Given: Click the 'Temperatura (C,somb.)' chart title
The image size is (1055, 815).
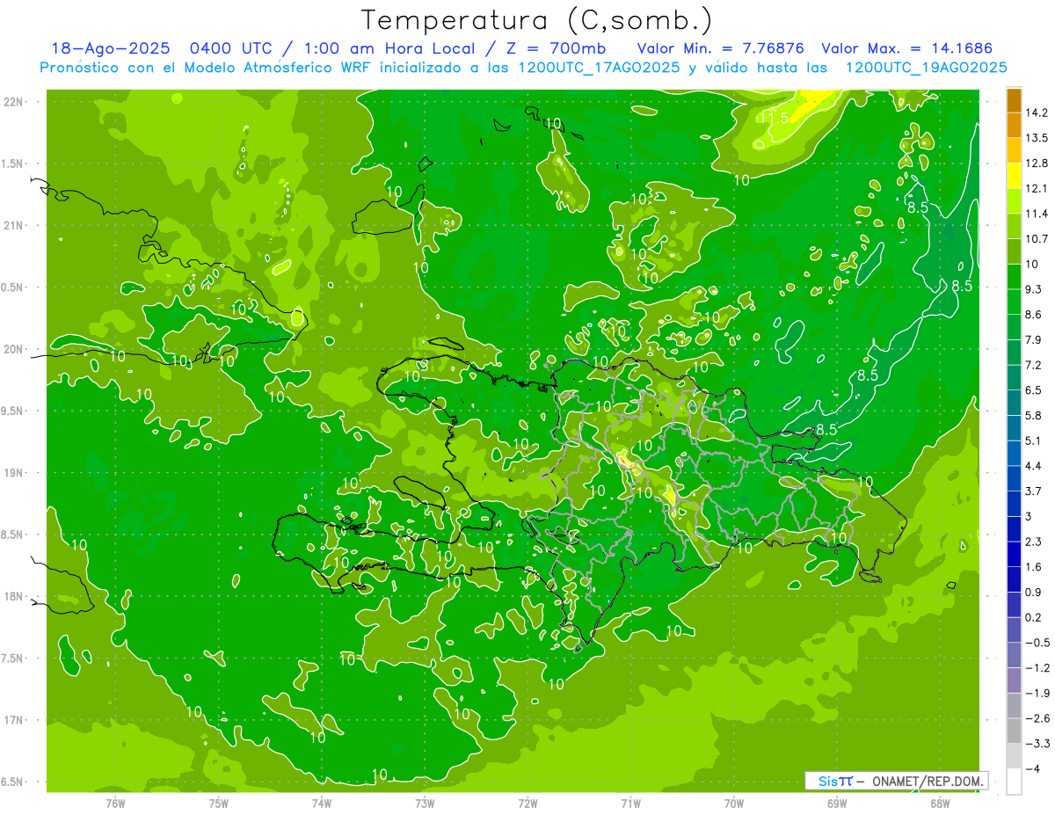Looking at the screenshot, I should click(x=536, y=21).
